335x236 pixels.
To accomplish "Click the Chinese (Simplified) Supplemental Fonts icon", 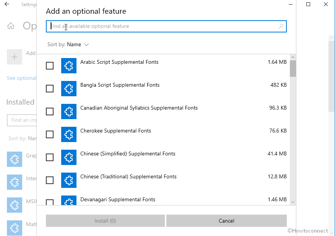I will 69,157.
